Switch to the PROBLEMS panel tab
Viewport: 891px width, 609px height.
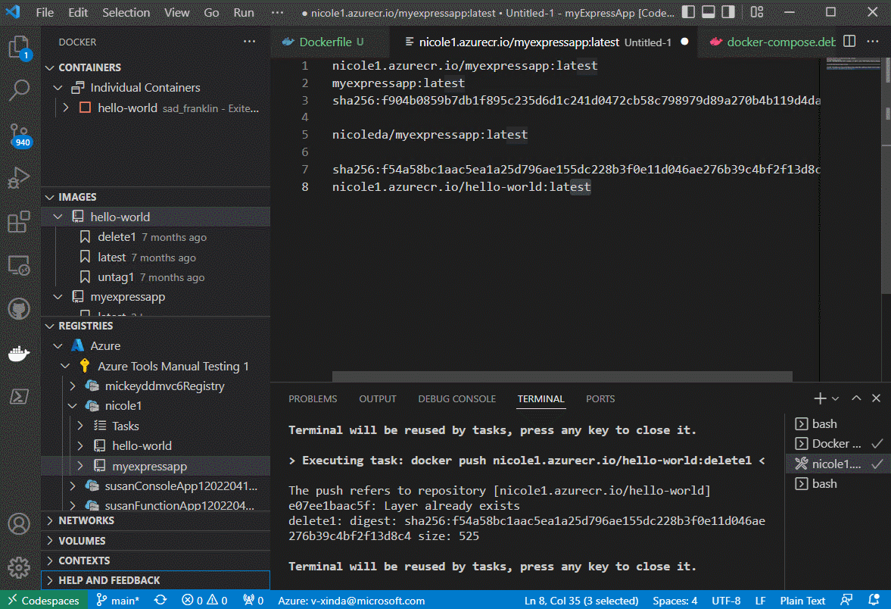click(x=313, y=398)
